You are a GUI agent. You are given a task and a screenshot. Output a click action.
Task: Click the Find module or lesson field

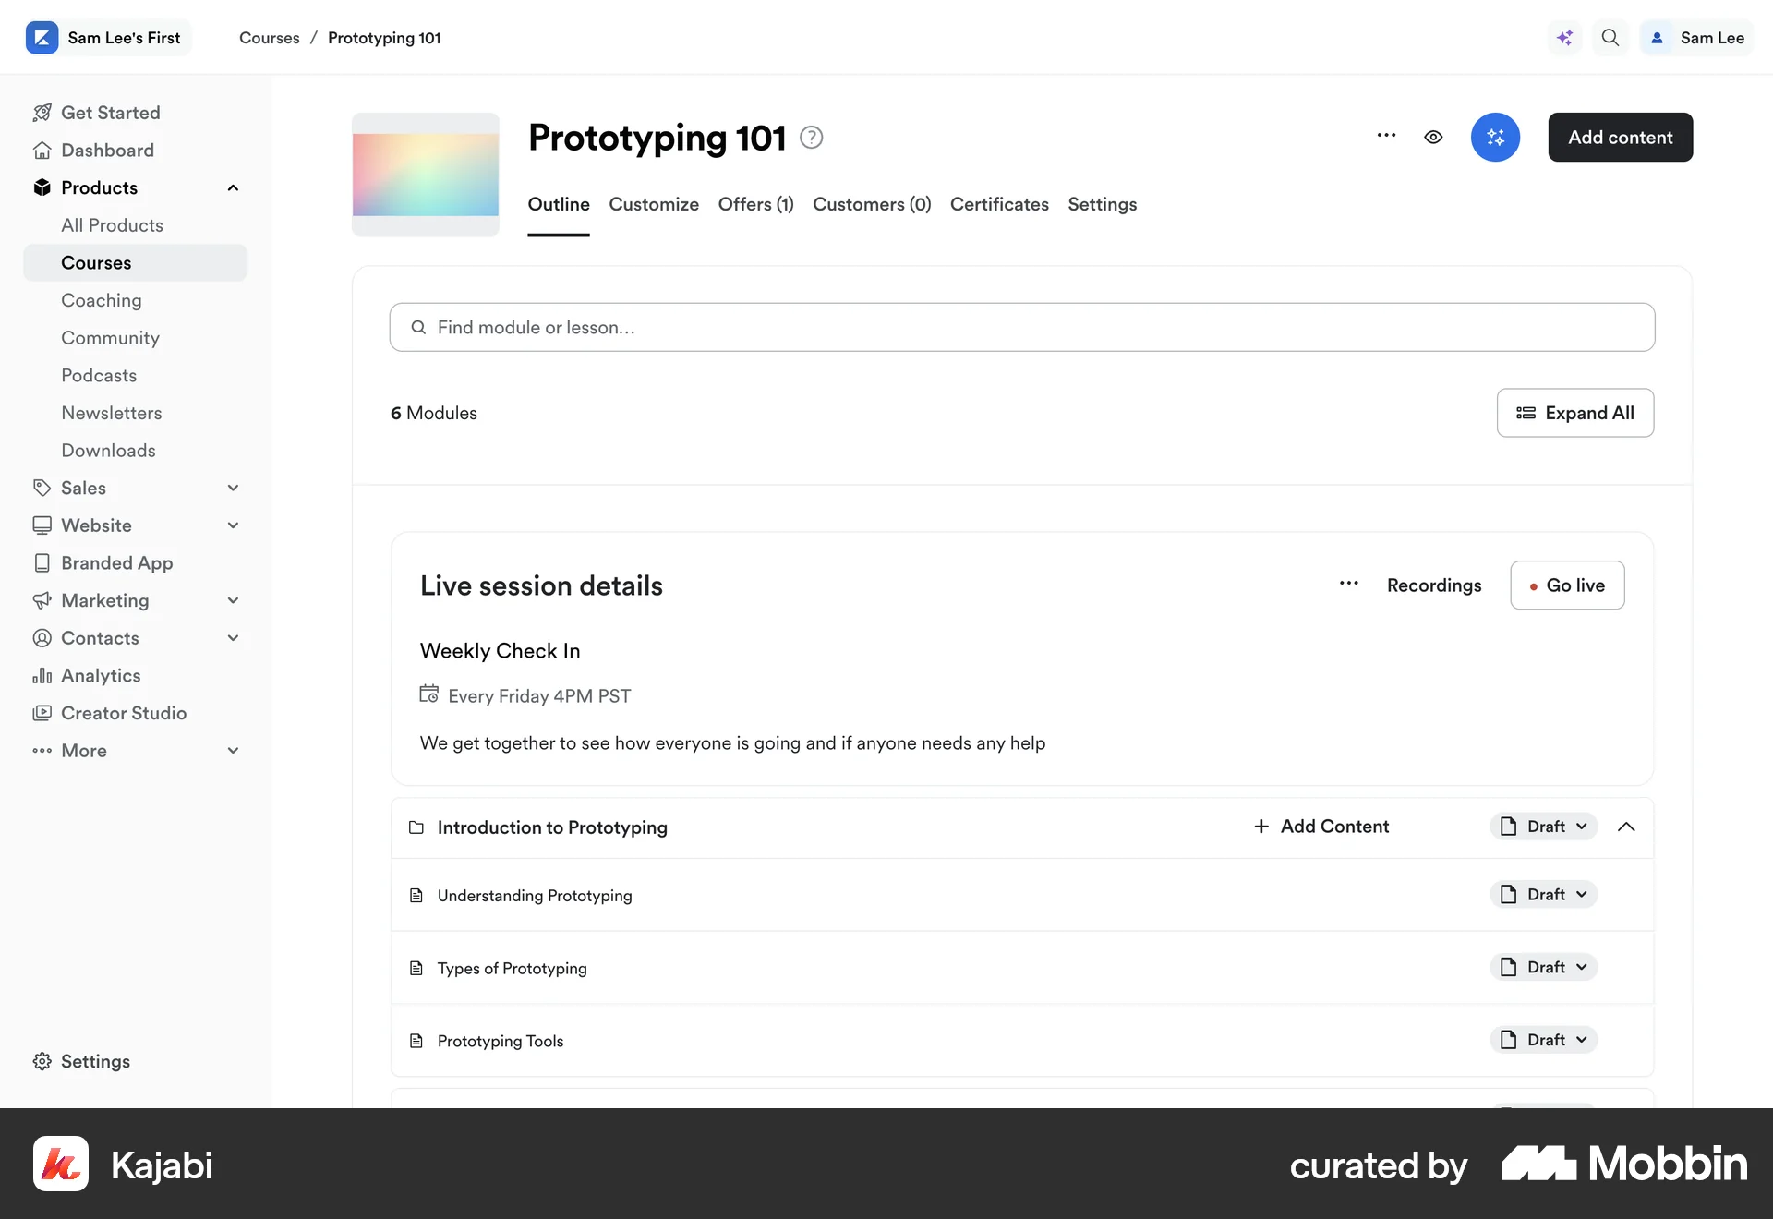point(1021,328)
